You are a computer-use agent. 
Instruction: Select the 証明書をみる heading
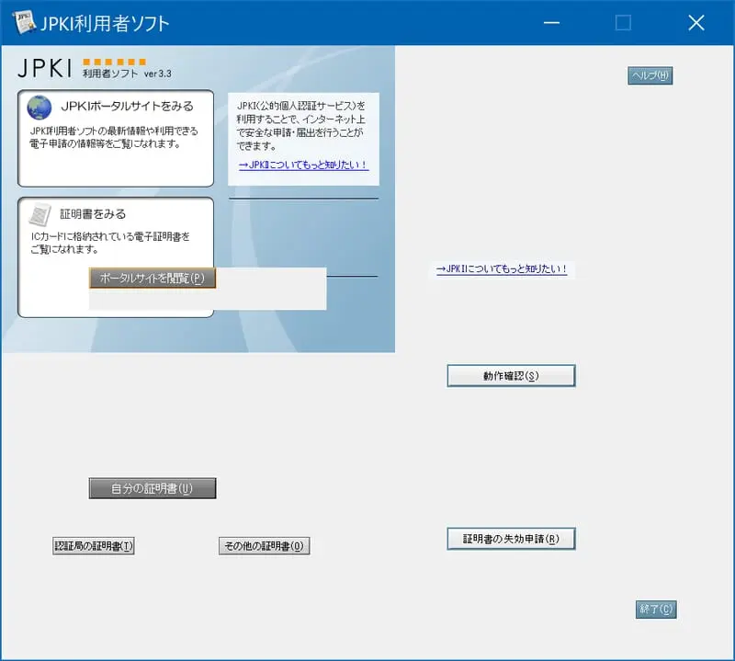tap(93, 214)
